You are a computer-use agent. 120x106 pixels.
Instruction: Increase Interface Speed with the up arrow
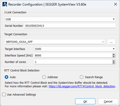114,54
